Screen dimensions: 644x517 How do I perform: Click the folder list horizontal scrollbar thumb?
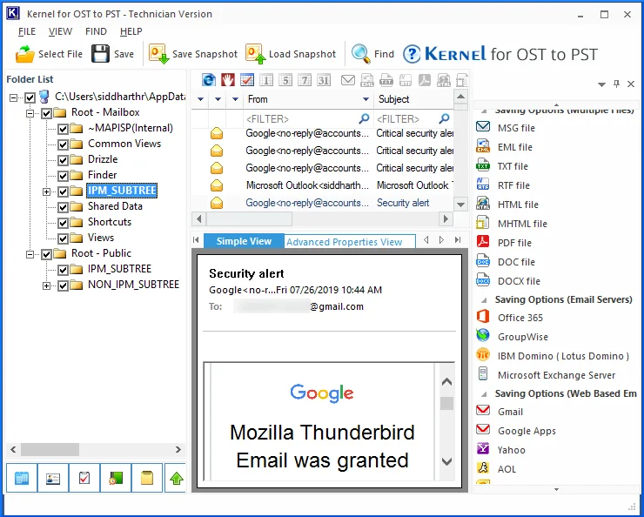pyautogui.click(x=50, y=449)
